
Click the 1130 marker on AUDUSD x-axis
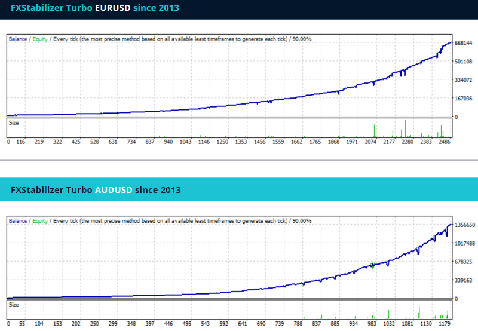tap(425, 324)
